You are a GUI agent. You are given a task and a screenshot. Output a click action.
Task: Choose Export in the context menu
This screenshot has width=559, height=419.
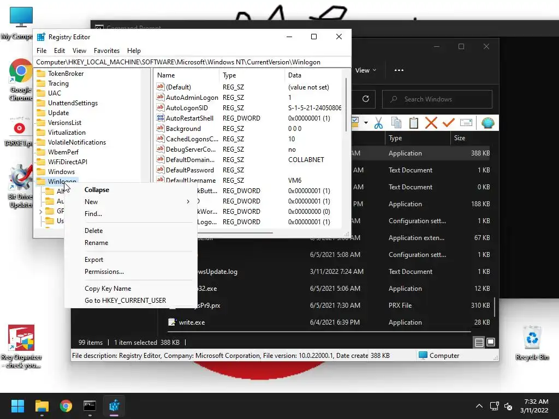[130, 260]
